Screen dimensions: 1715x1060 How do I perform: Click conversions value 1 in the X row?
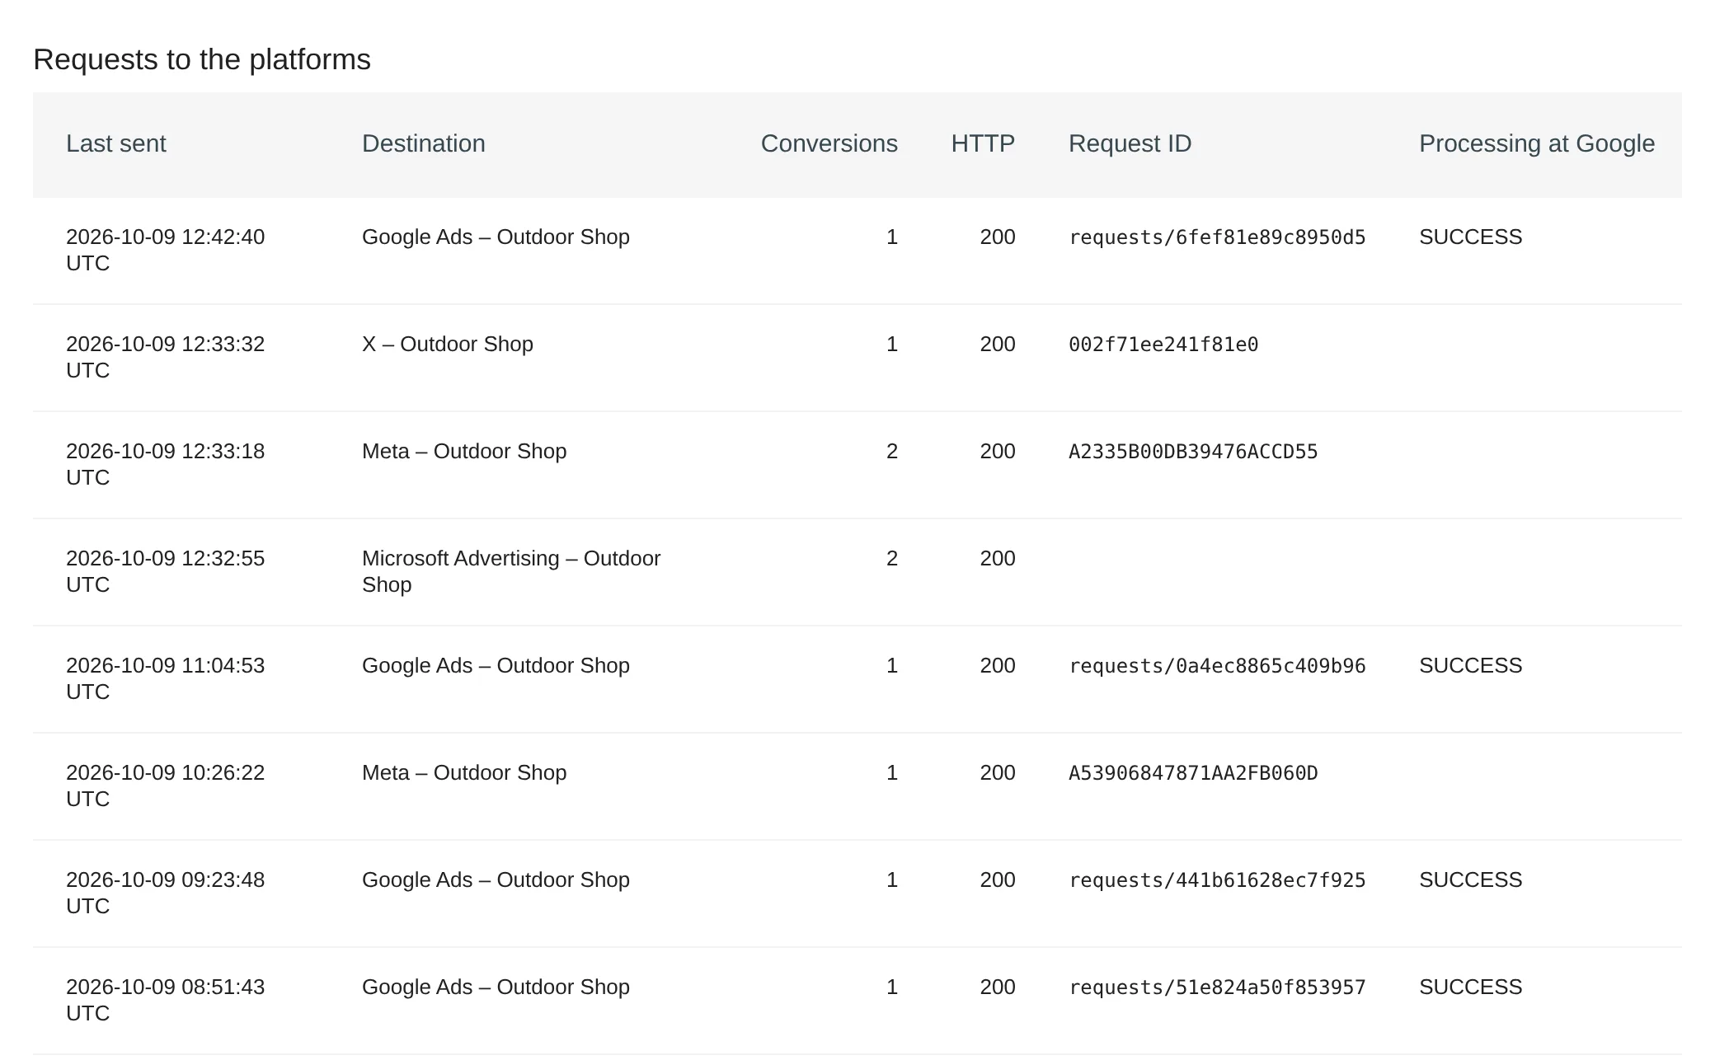coord(891,344)
